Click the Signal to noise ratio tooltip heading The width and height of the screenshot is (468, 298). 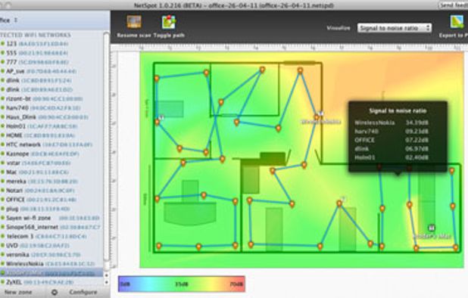398,111
